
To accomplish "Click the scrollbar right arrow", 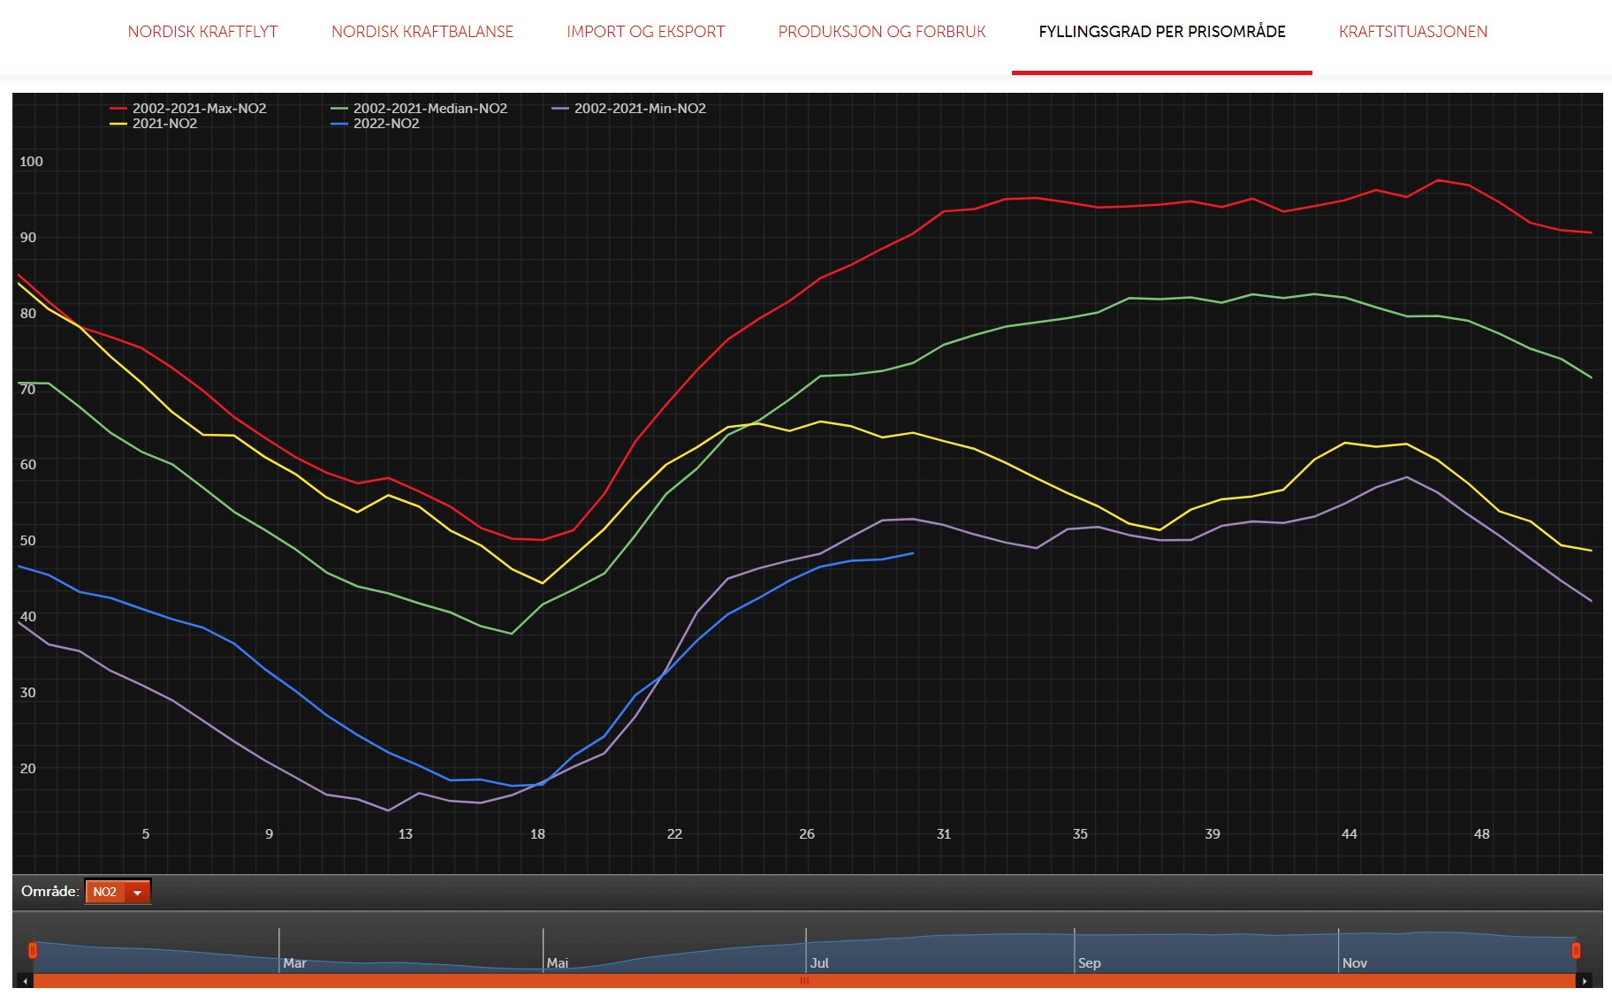I will pyautogui.click(x=1585, y=981).
